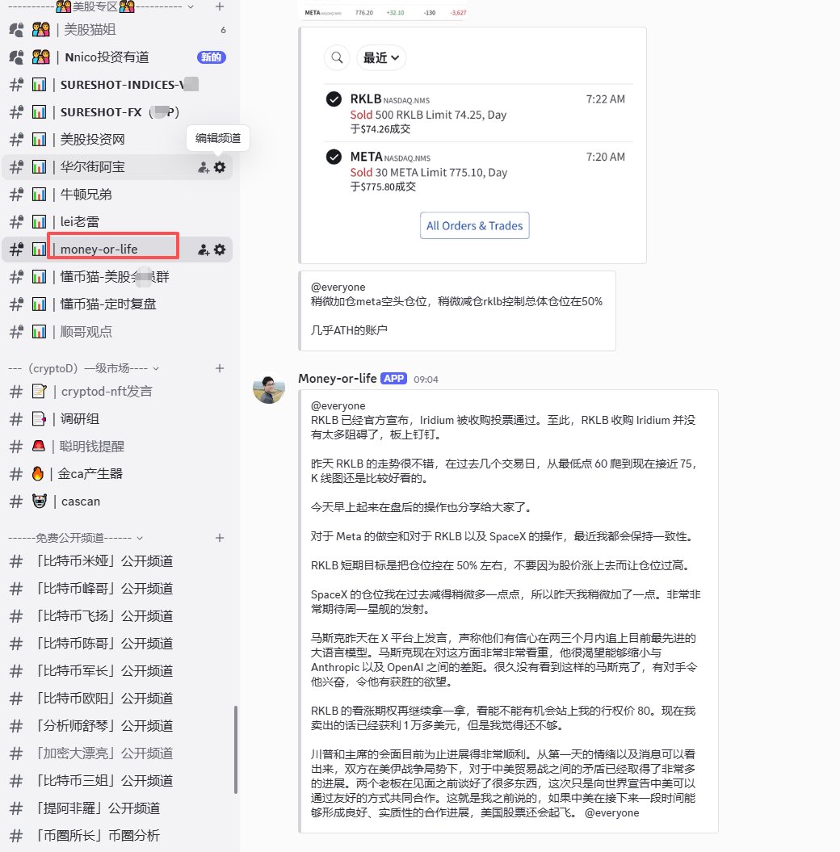Click the META Sold 30 order row
Viewport: 840px width, 852px height.
(478, 170)
